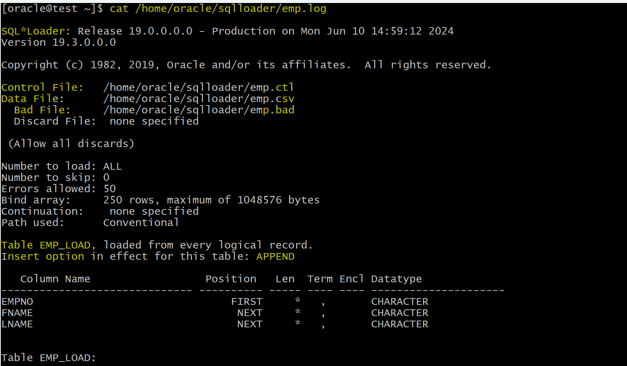Click the 'Len' column header
The height and width of the screenshot is (366, 627).
click(285, 279)
